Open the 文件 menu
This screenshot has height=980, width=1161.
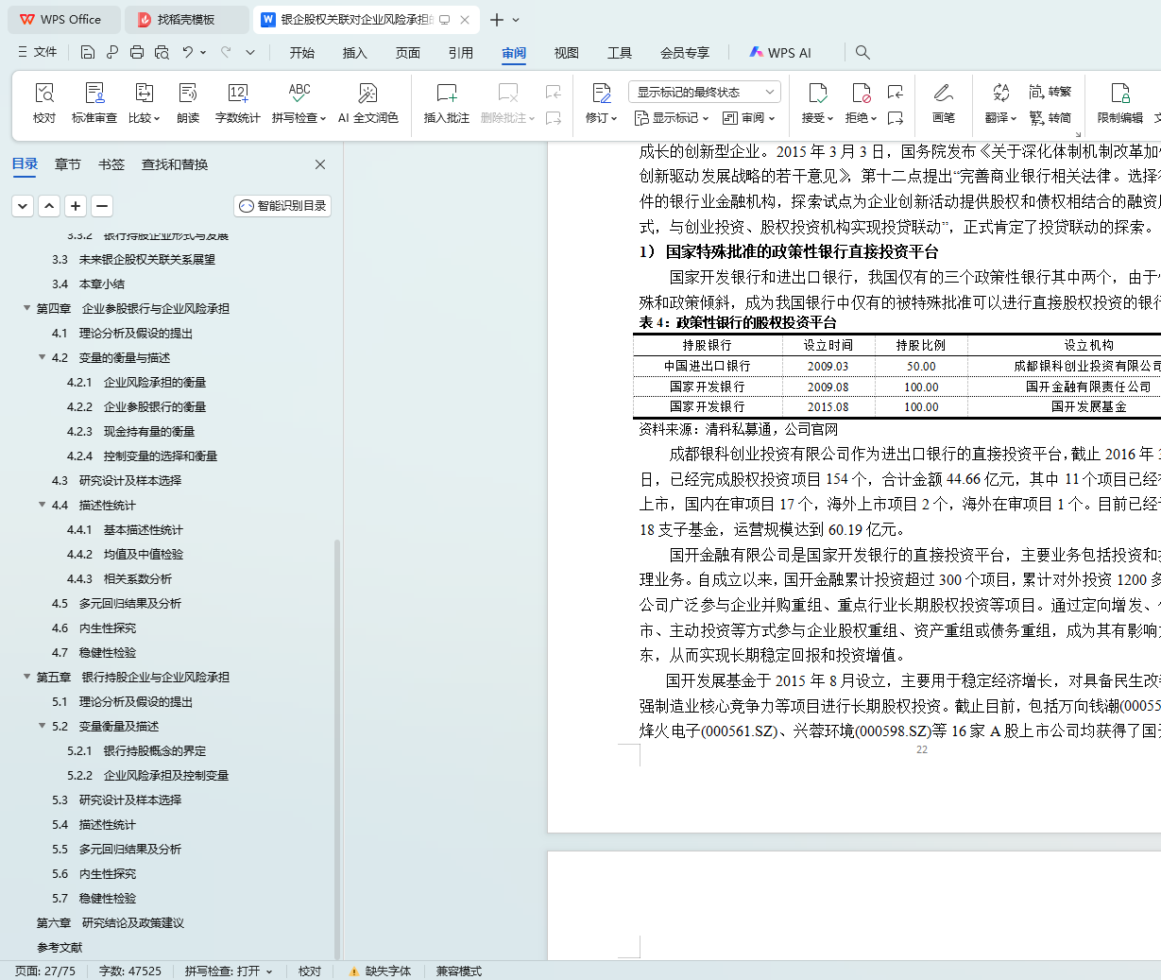(37, 52)
